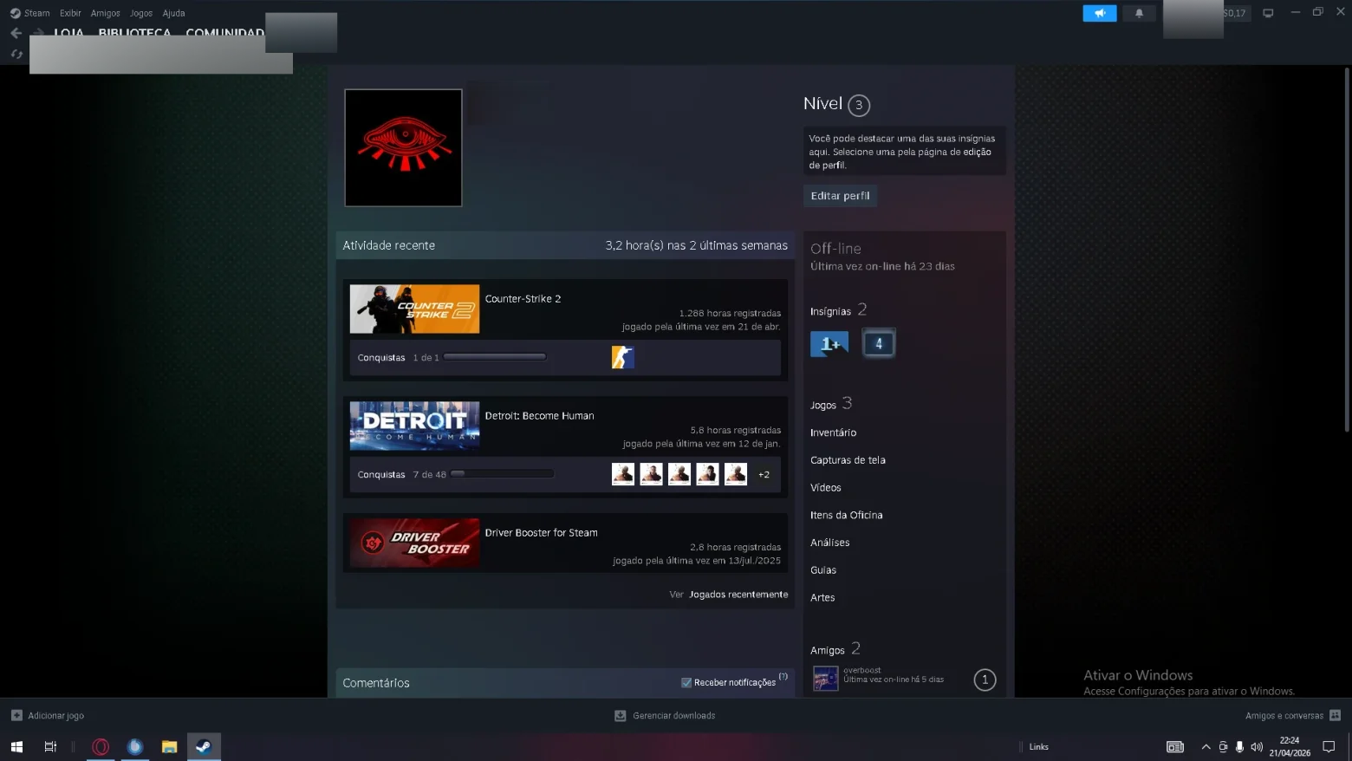Open the Inventário link

coord(833,433)
